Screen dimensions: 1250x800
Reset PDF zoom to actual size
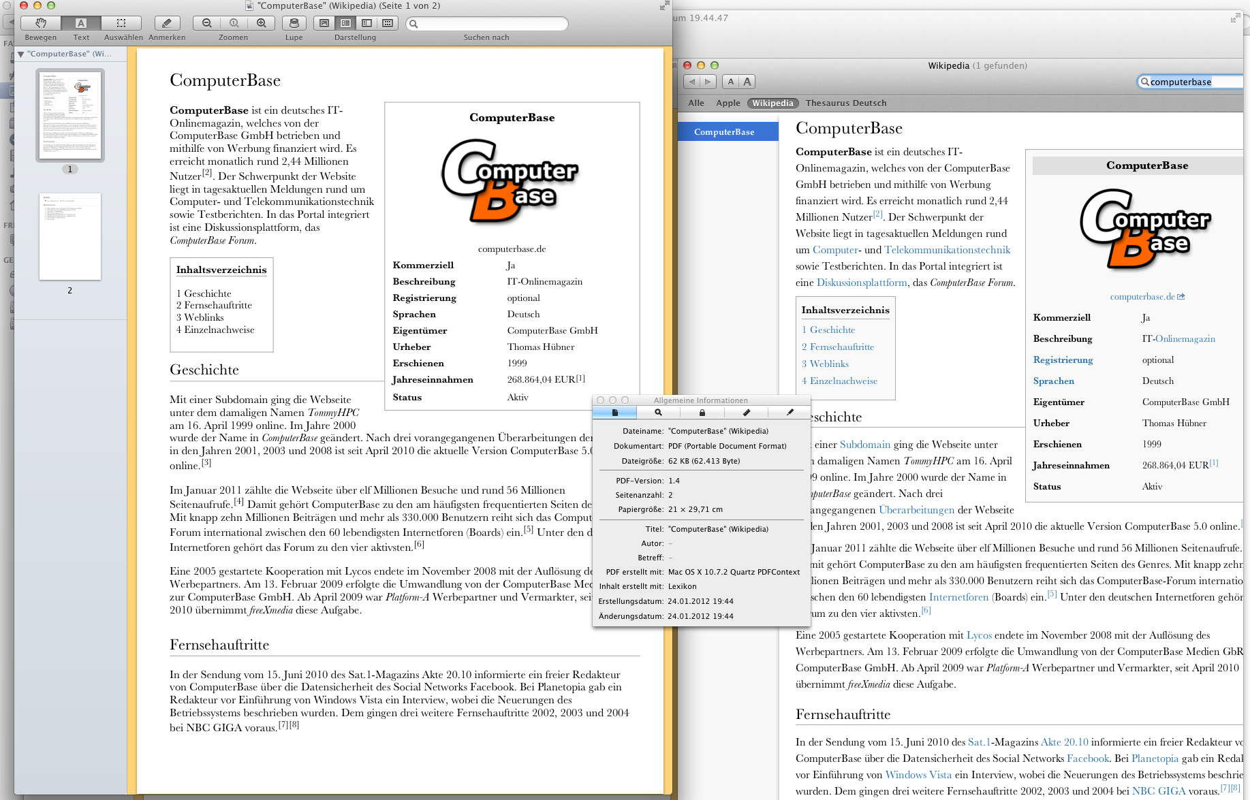(x=234, y=23)
